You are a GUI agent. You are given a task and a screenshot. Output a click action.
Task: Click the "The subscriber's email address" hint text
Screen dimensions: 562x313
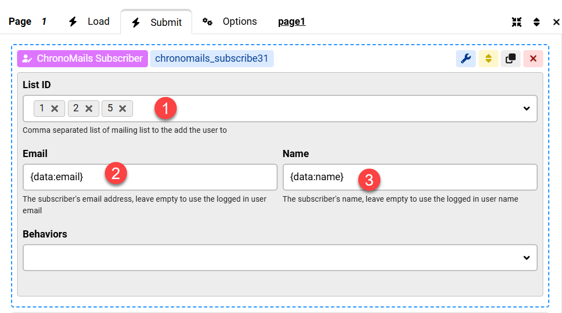[x=145, y=204]
